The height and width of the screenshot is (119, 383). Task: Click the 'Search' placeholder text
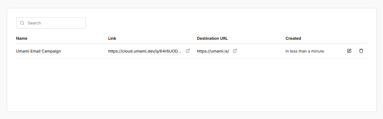point(34,23)
